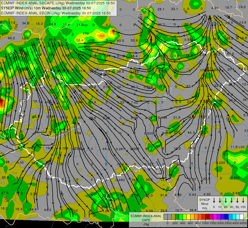Click the data value 8.08 on map
This screenshot has height=228, width=248.
pos(135,118)
